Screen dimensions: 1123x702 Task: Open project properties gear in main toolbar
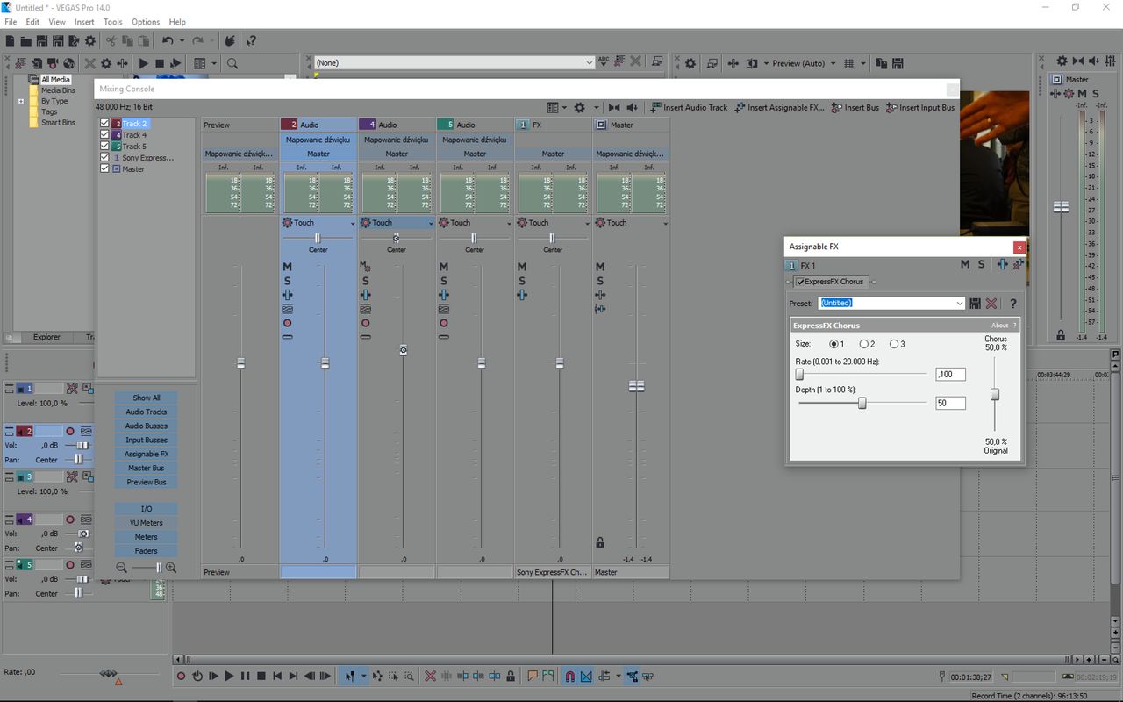tap(89, 40)
